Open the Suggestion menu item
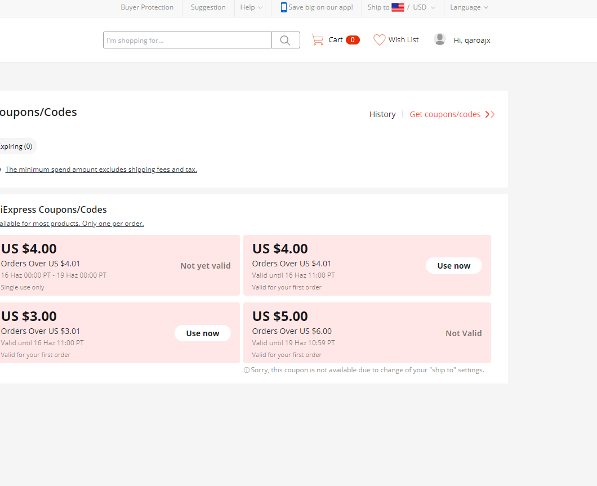597x486 pixels. pos(208,7)
